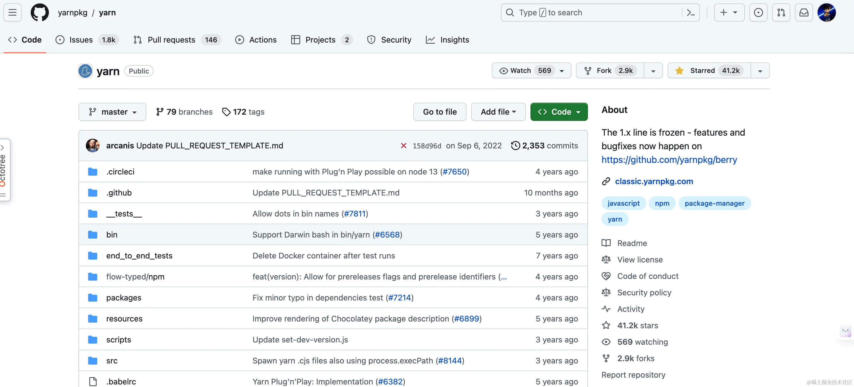Open the master branch selector
The width and height of the screenshot is (854, 387).
tap(112, 112)
